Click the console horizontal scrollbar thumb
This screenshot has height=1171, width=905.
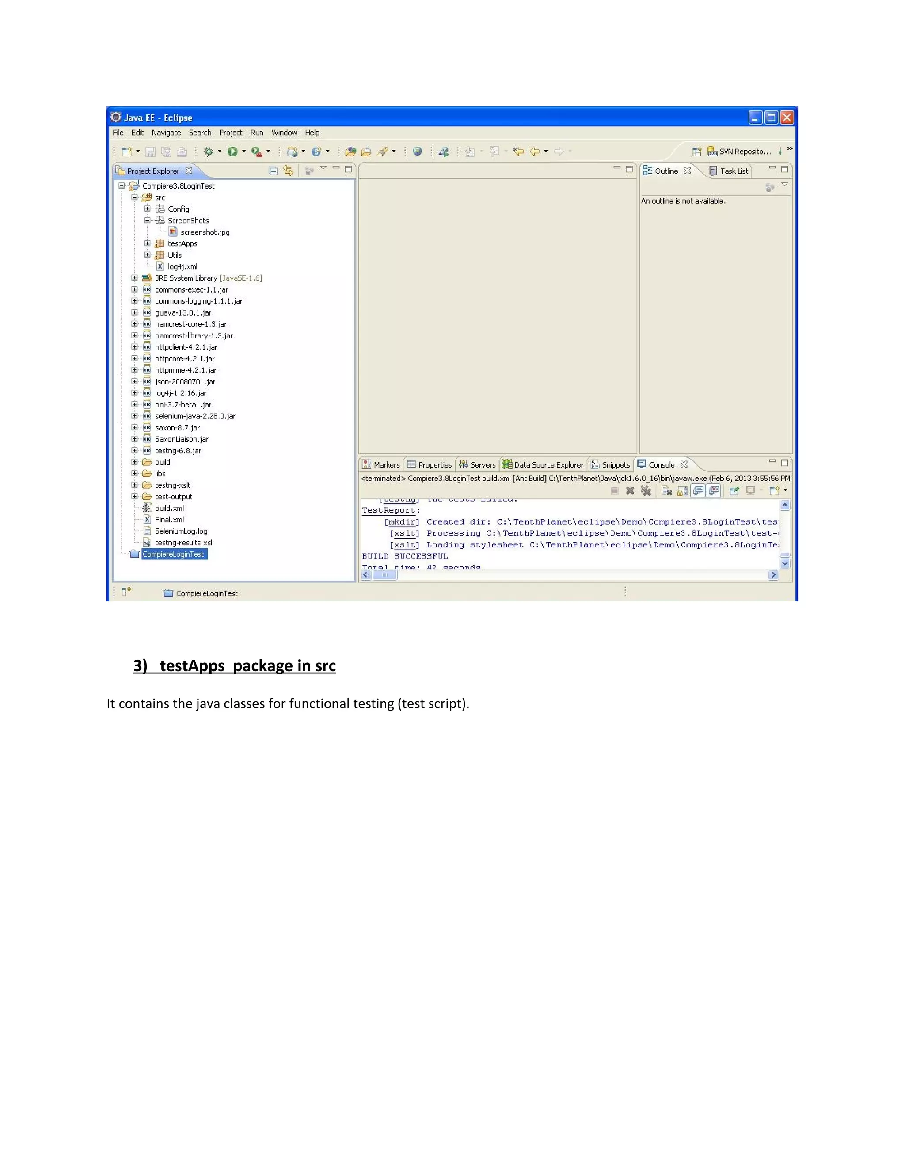(x=384, y=575)
